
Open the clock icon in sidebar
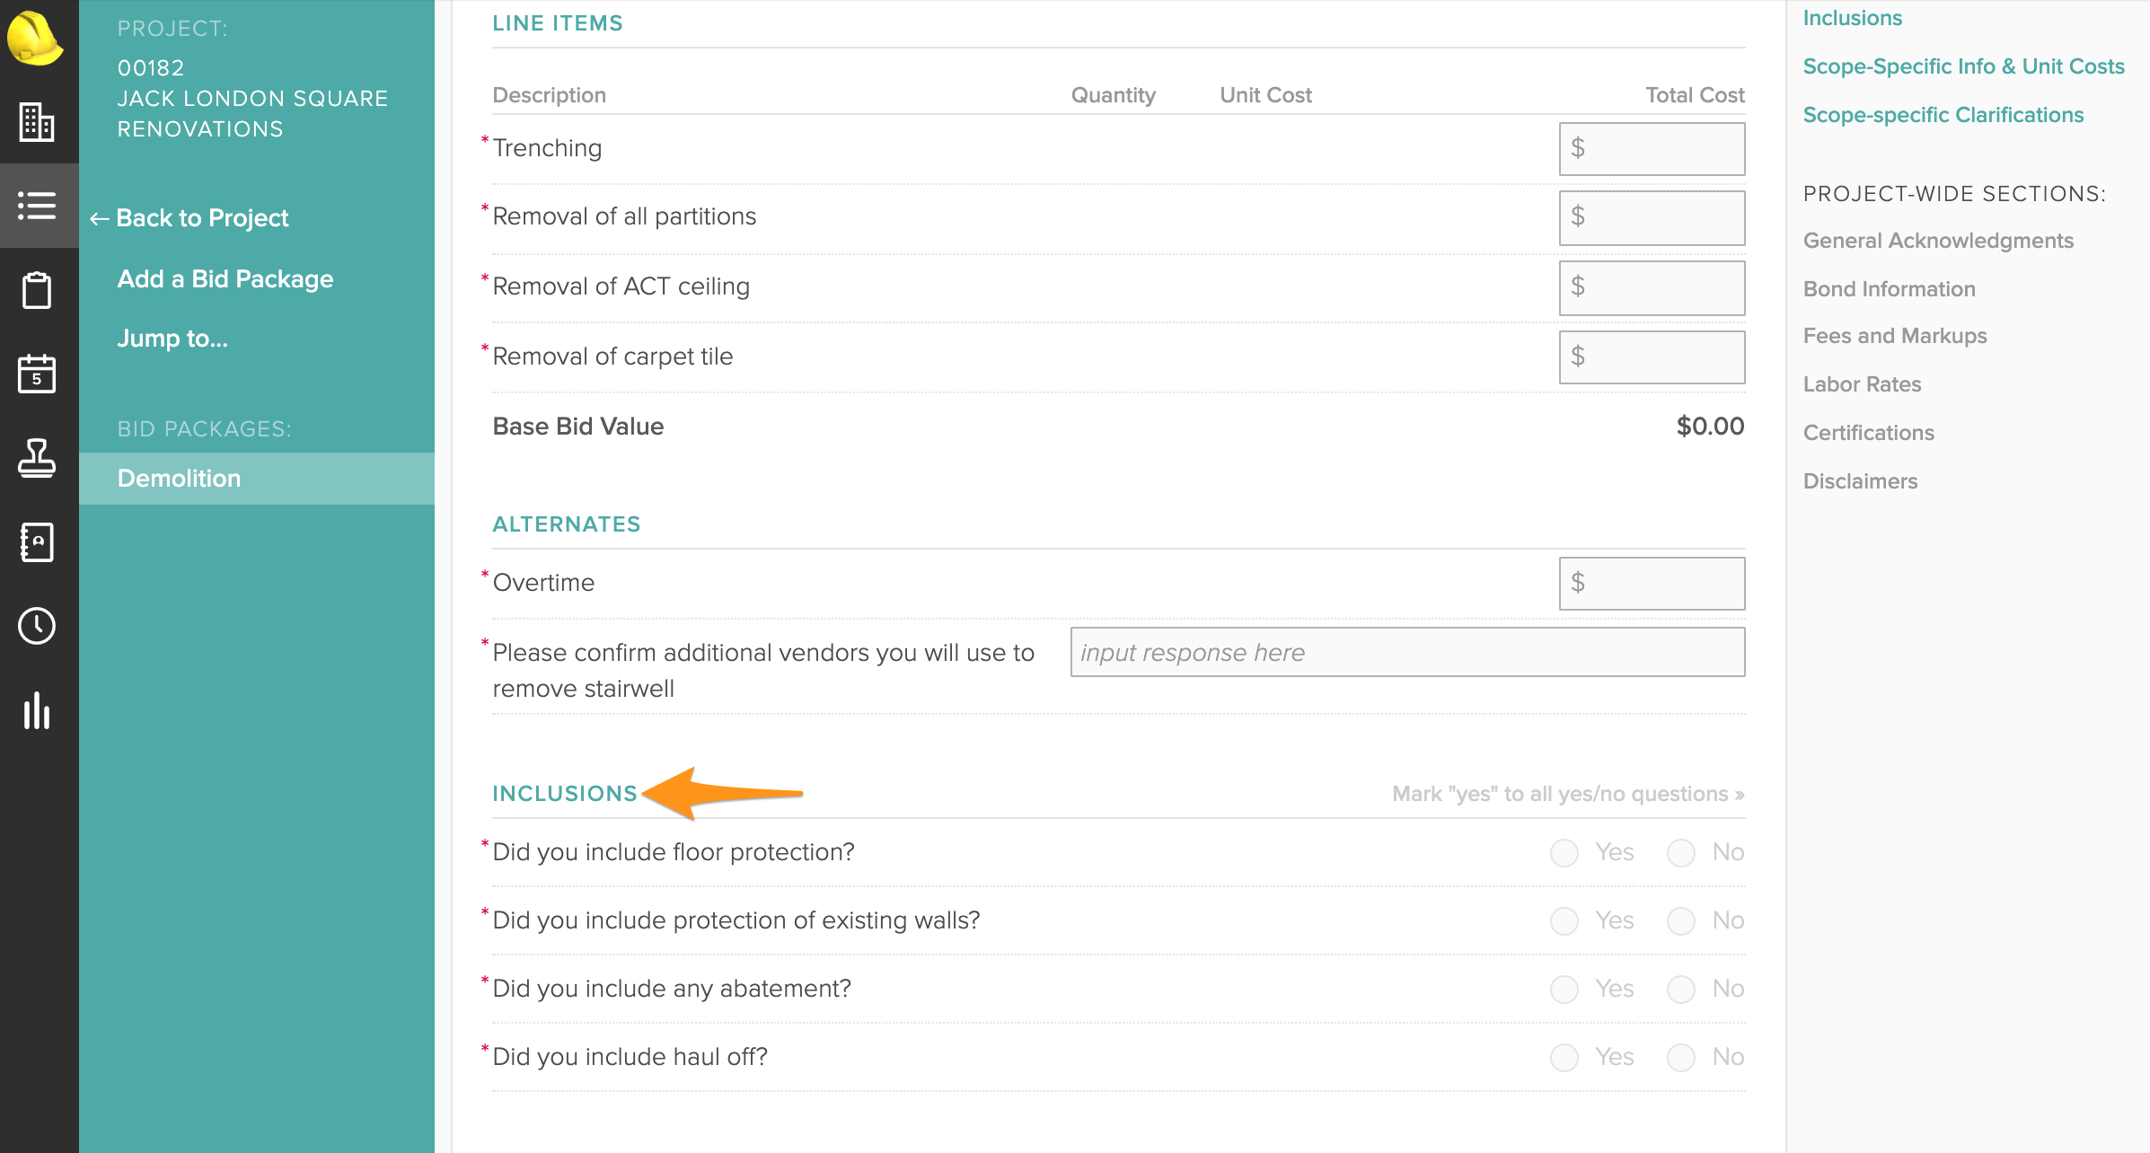click(x=37, y=626)
